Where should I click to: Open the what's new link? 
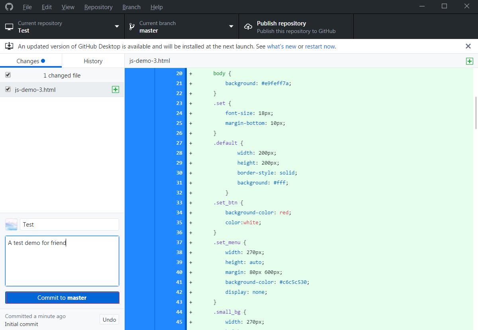pyautogui.click(x=281, y=47)
